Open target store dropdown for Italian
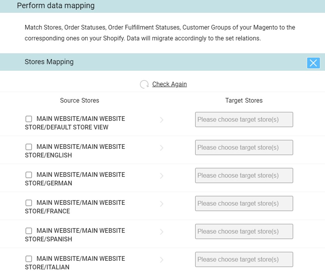This screenshot has height=274, width=325. (244, 260)
